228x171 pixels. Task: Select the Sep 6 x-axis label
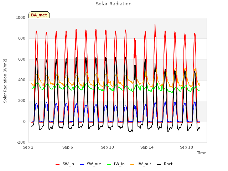tap(68, 147)
